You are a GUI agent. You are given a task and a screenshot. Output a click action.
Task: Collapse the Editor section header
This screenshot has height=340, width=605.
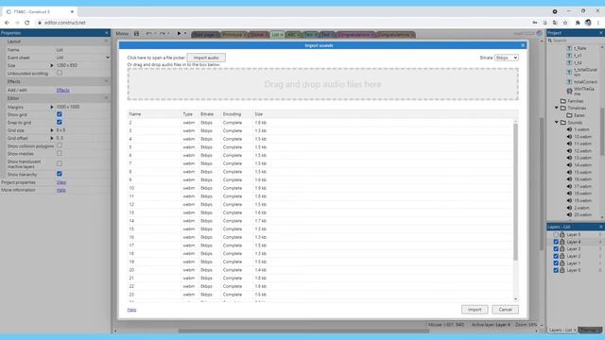(x=55, y=98)
